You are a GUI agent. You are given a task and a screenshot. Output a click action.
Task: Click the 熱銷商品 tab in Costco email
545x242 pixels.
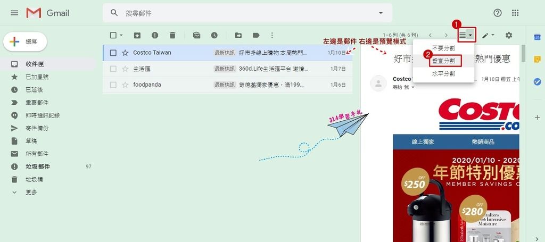(483, 141)
